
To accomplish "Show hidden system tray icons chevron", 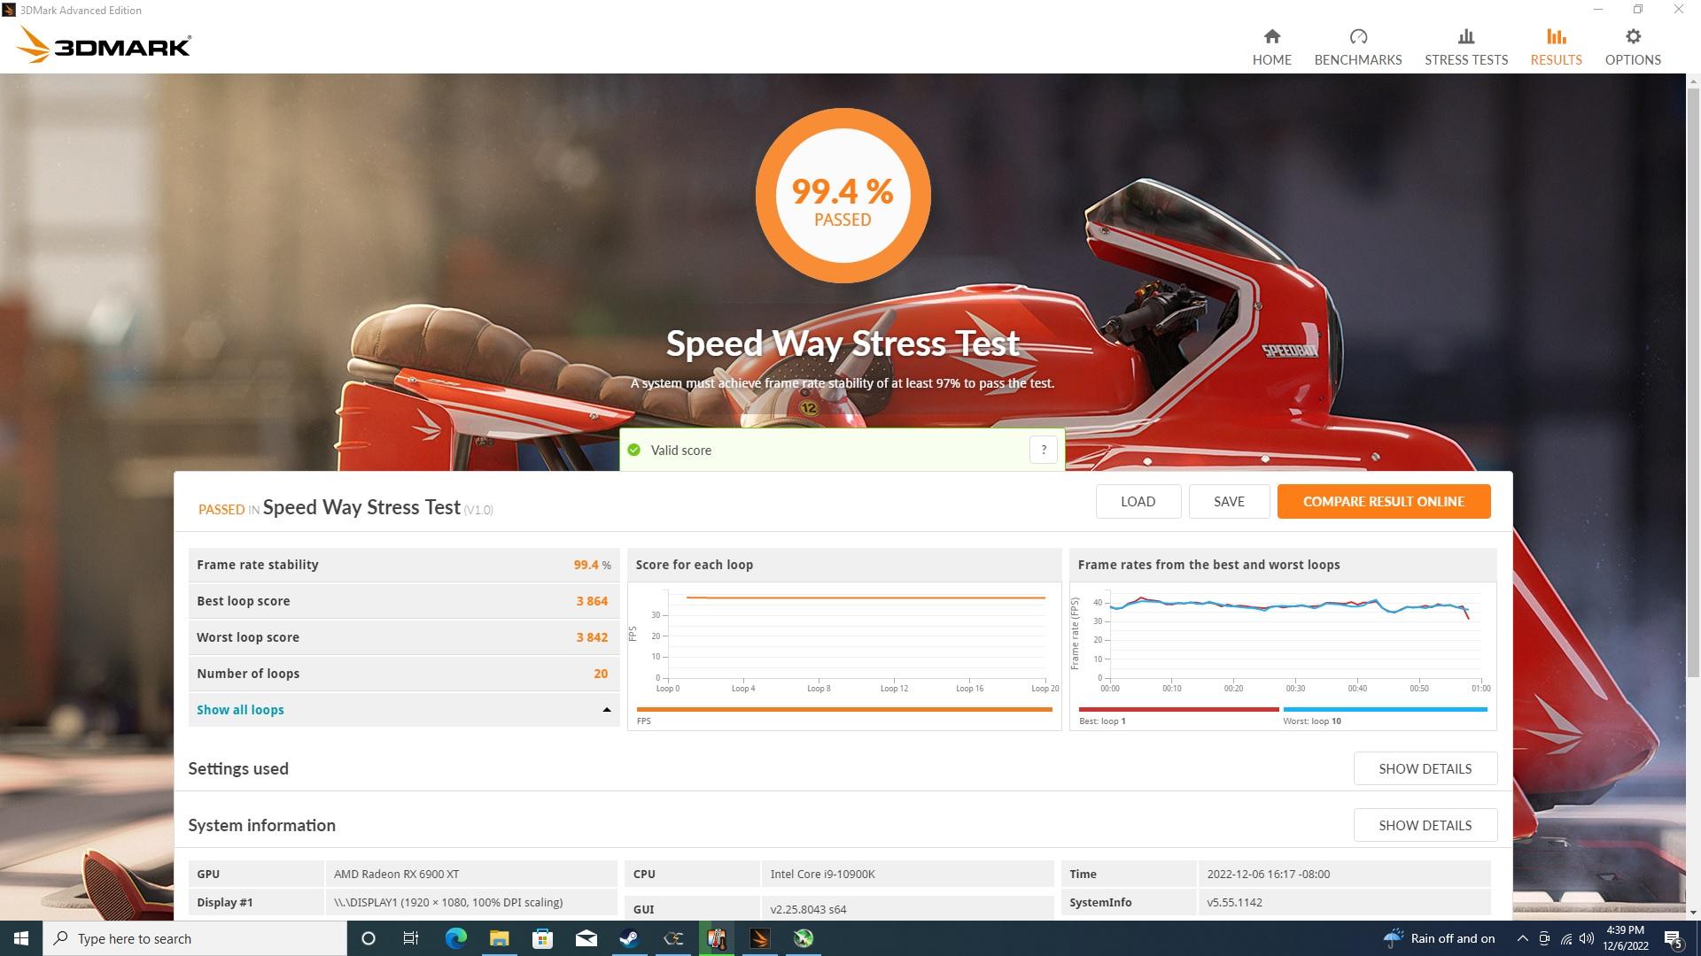I will (1521, 938).
